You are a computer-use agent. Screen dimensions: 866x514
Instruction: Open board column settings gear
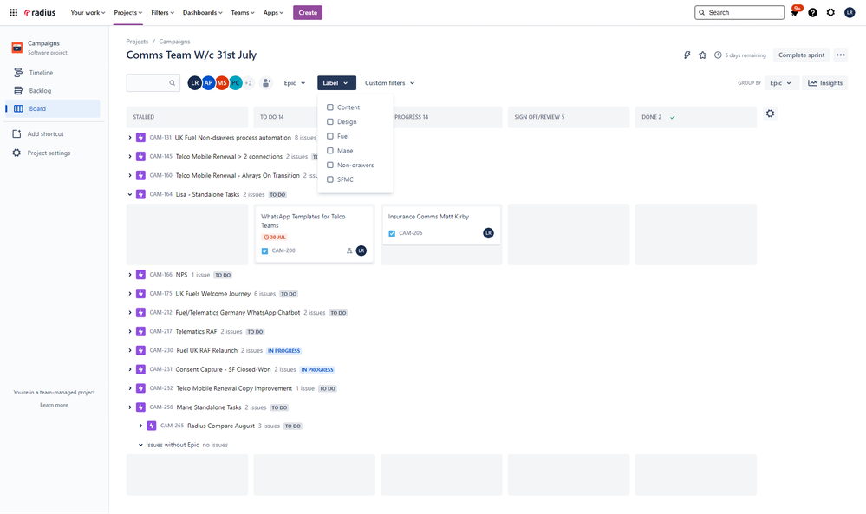[770, 114]
